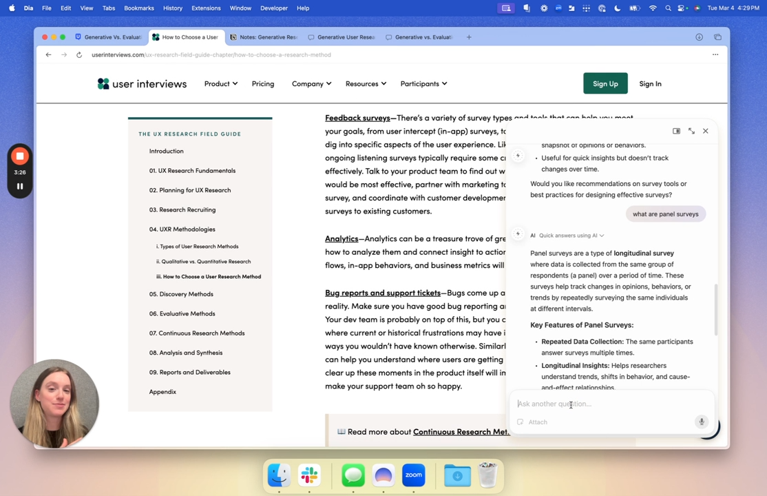767x496 pixels.
Task: Expand the Product dropdown in site navigation
Action: (x=220, y=84)
